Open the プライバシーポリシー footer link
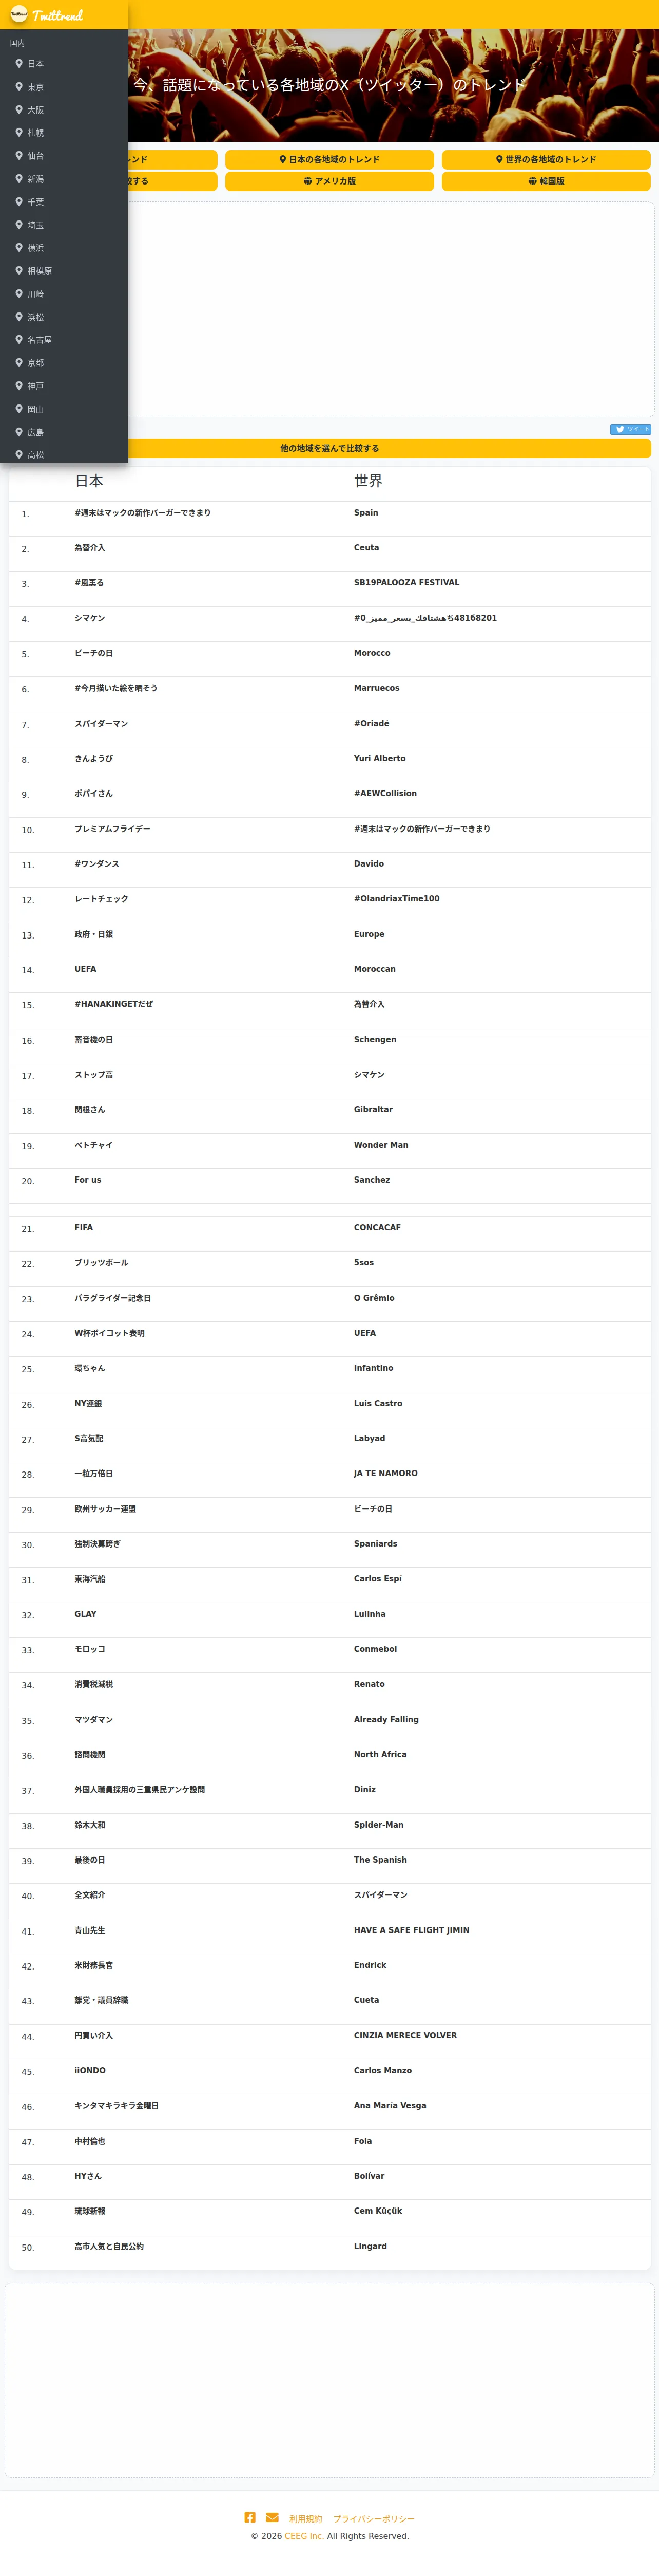The height and width of the screenshot is (2576, 659). (x=374, y=2519)
